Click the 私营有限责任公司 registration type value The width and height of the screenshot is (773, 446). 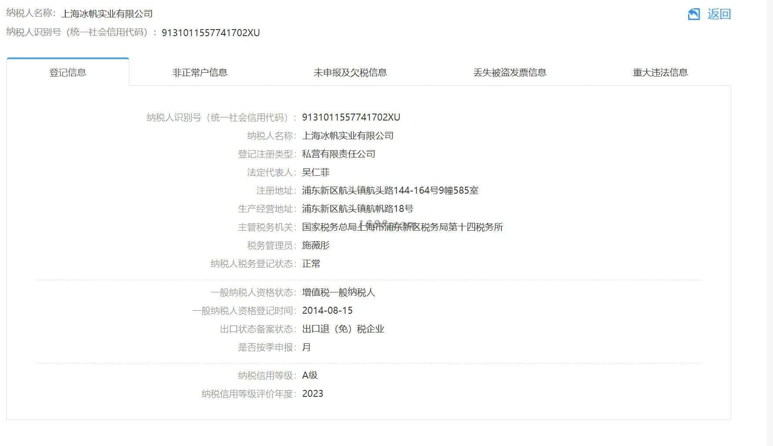click(x=339, y=154)
